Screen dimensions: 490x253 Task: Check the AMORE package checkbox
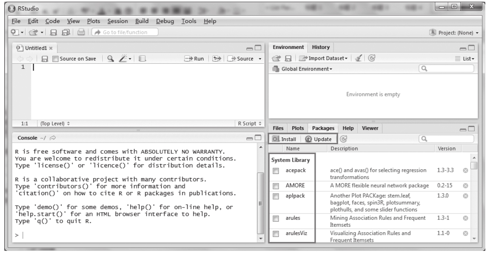276,186
